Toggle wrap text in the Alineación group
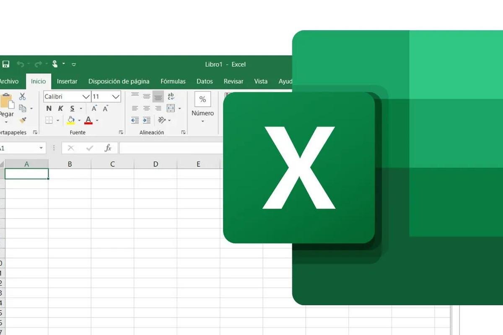Screen dimensions: 503x335 pos(170,96)
